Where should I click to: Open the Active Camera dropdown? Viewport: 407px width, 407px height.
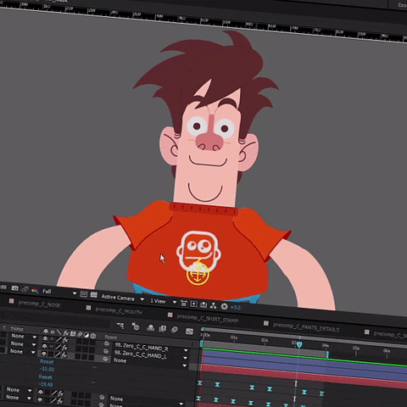(x=122, y=298)
